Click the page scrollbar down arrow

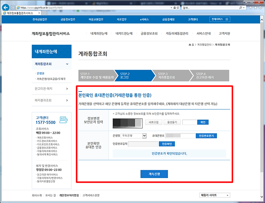pyautogui.click(x=262, y=197)
